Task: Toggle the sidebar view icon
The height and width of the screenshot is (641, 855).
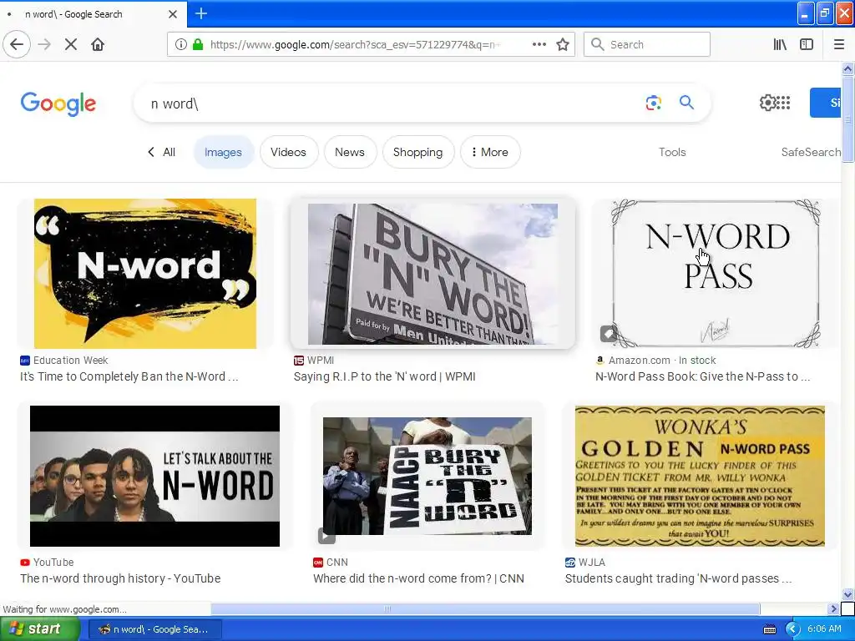Action: pyautogui.click(x=807, y=44)
